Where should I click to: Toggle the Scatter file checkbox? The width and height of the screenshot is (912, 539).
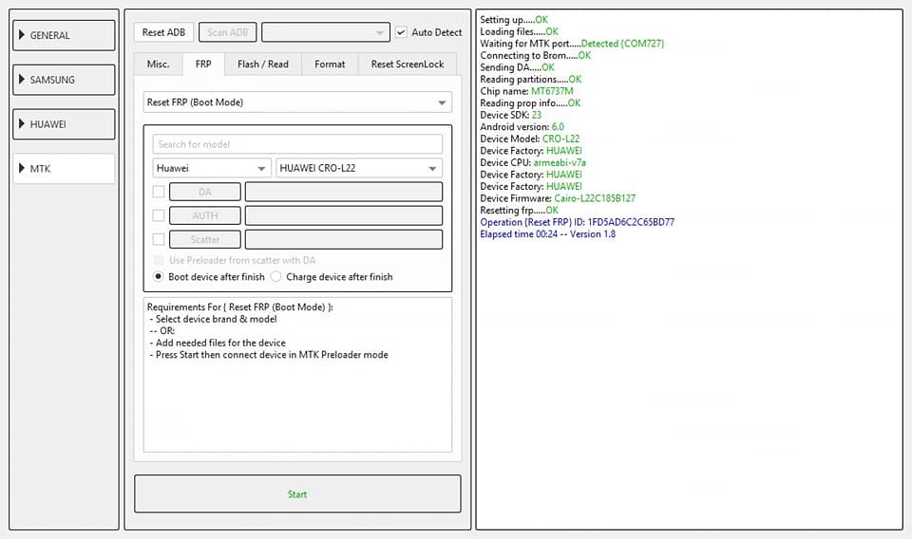pos(159,239)
